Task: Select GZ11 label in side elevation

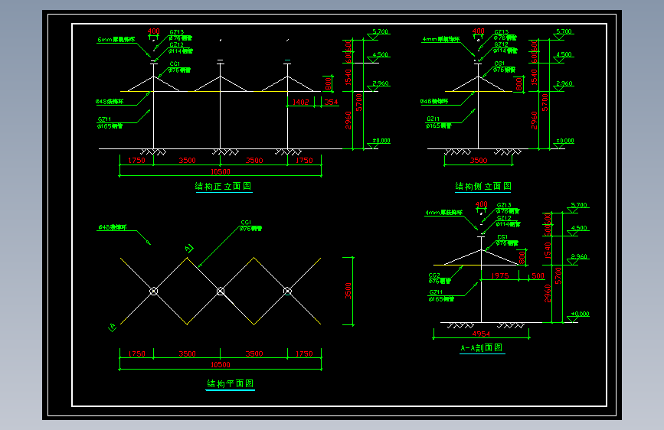Action: 433,119
